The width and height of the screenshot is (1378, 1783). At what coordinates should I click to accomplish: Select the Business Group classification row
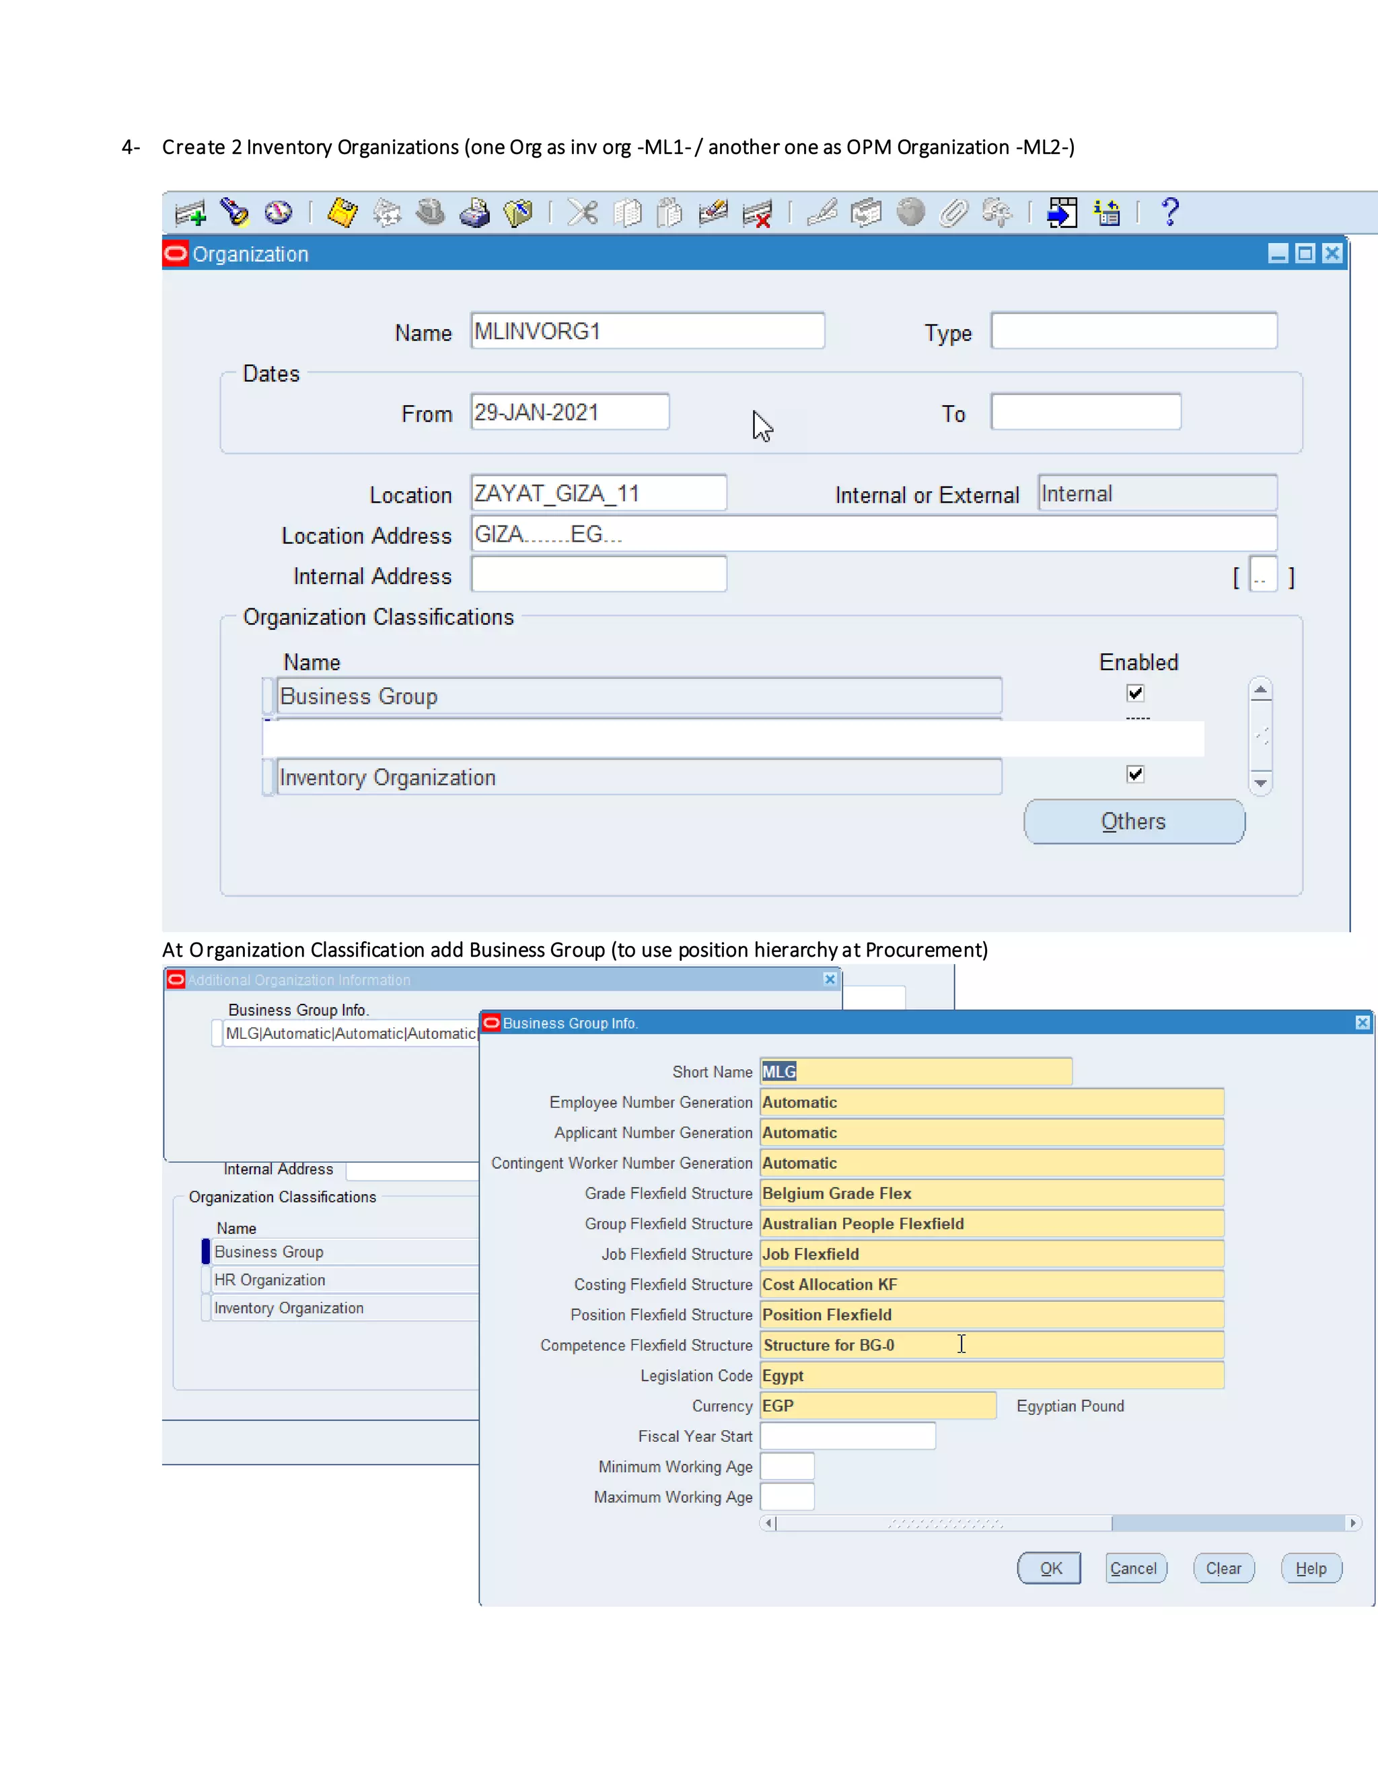pyautogui.click(x=639, y=696)
